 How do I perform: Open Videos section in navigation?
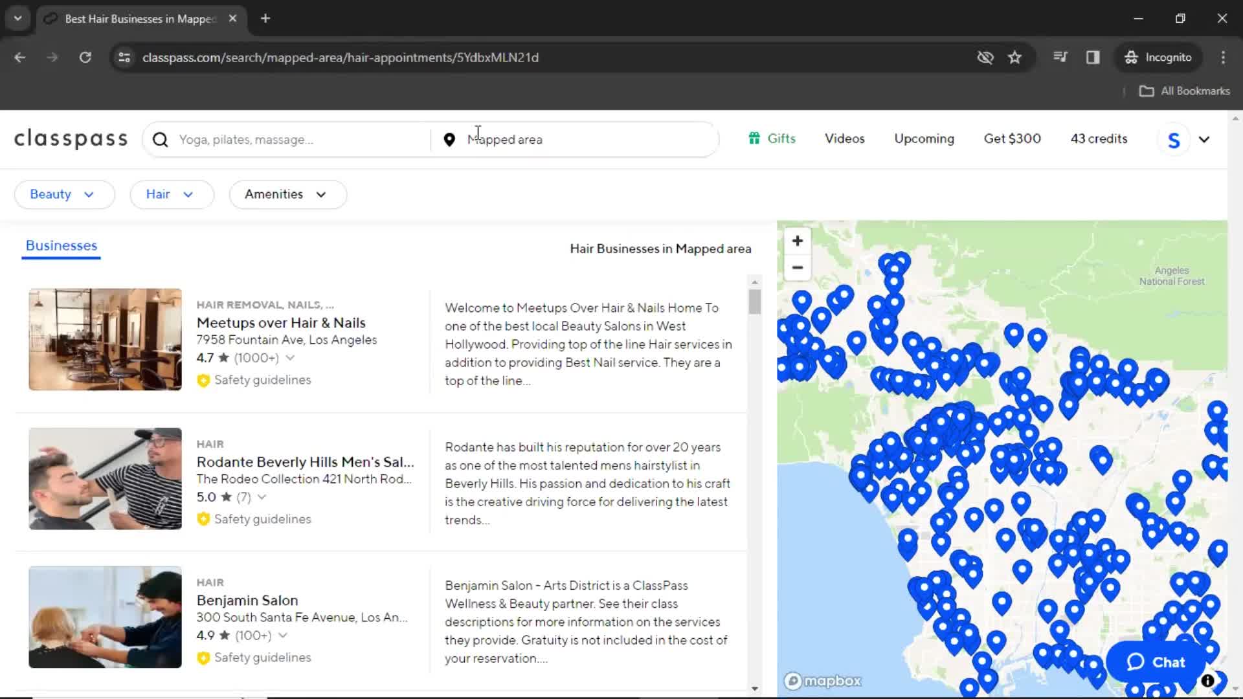[x=844, y=139]
